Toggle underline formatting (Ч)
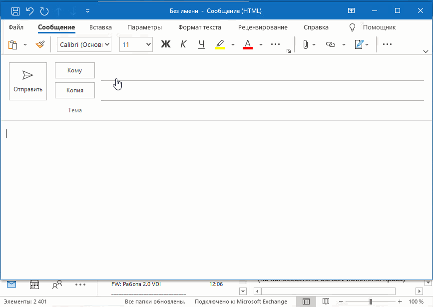This screenshot has height=307, width=433. tap(202, 44)
